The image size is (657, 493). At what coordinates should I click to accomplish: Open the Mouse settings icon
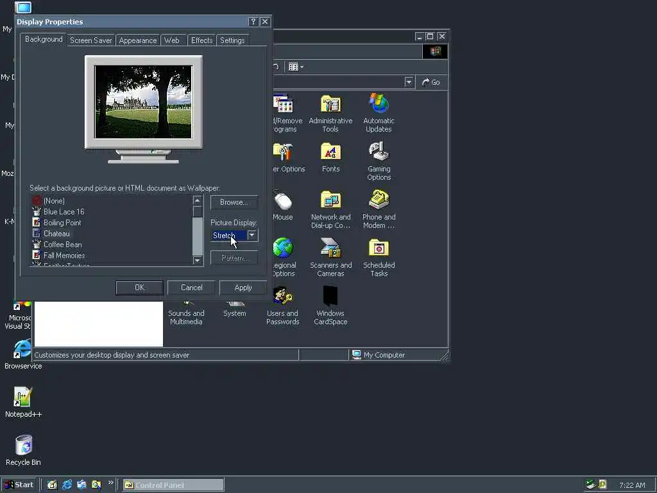point(283,205)
